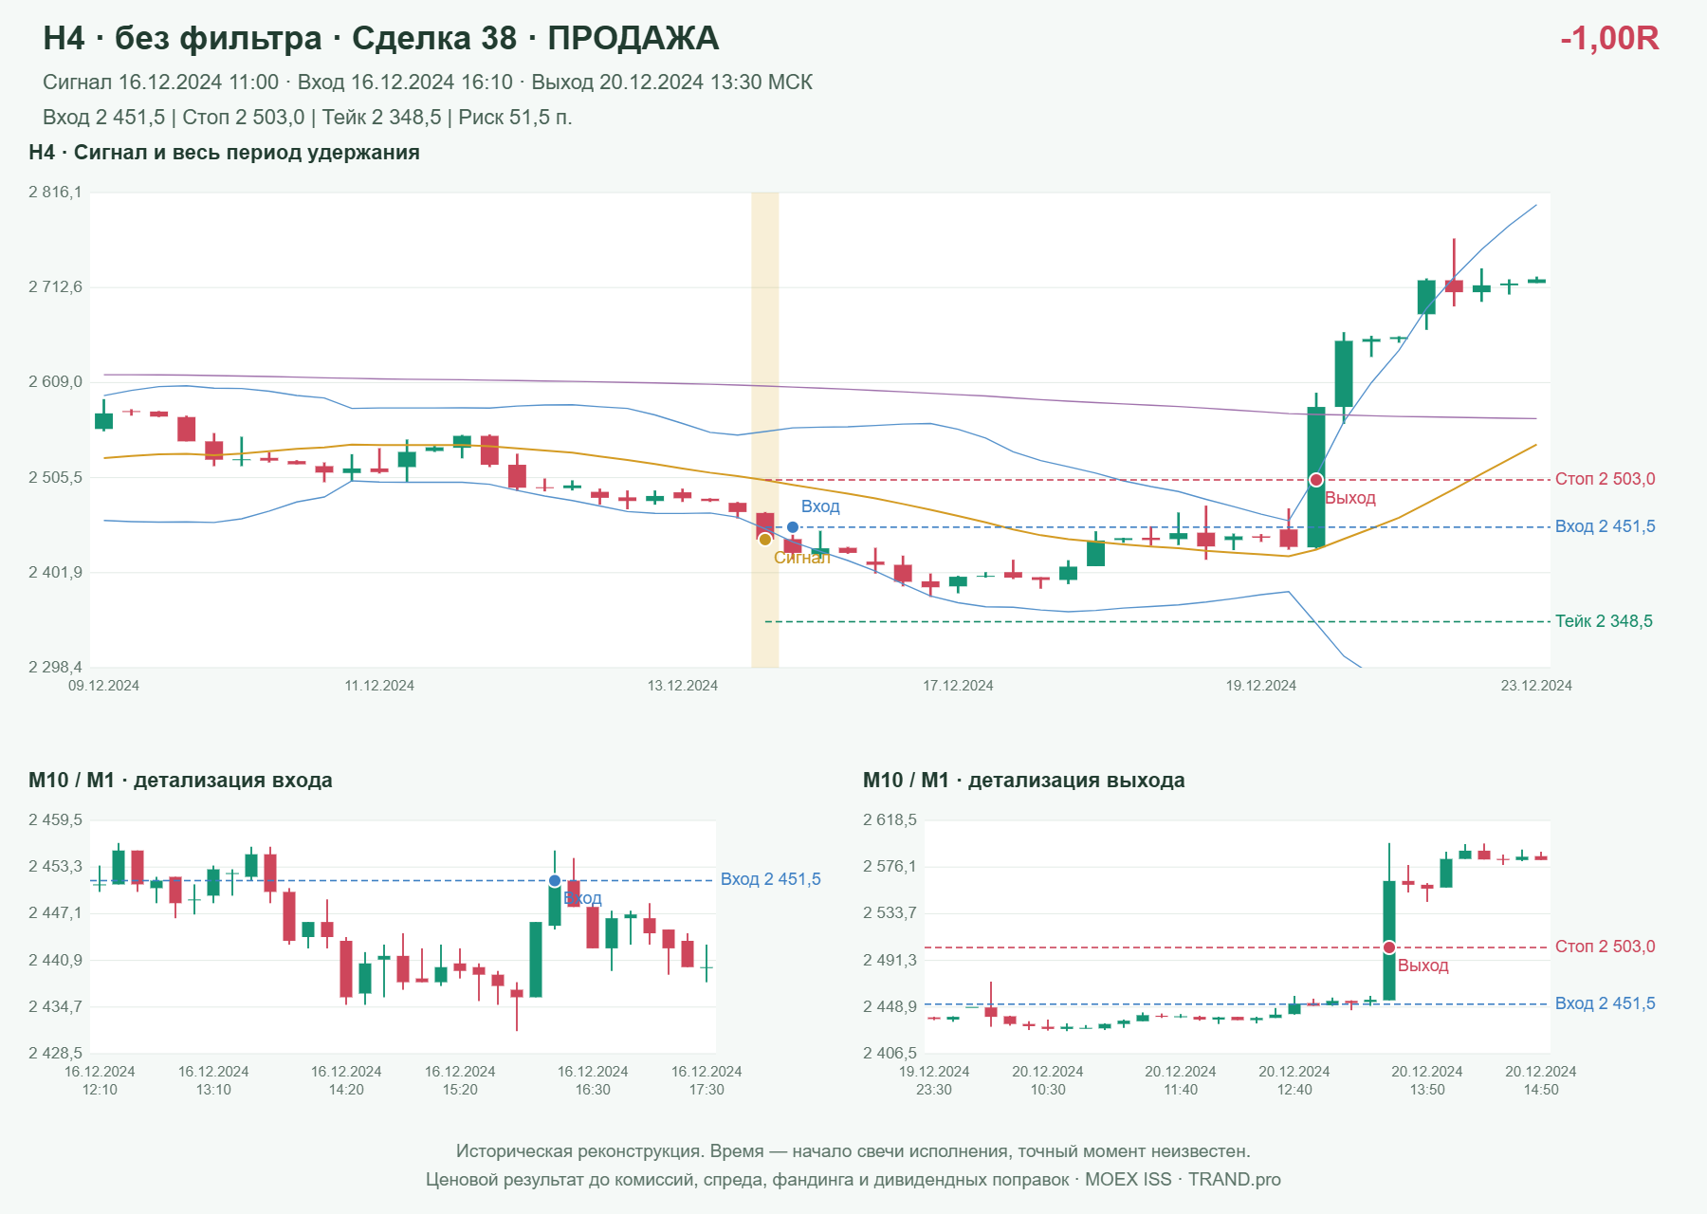Click the 'Тейк 2 348,5' label
Screen dimensions: 1707x1214
tap(1604, 621)
